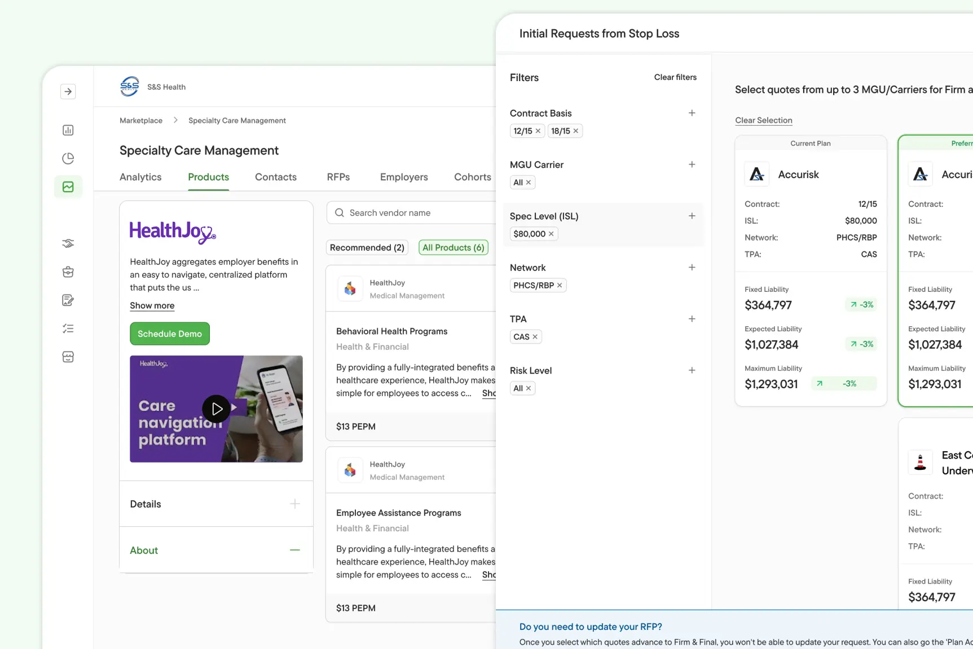The height and width of the screenshot is (649, 973).
Task: Toggle the All Products (6) filter
Action: pyautogui.click(x=453, y=247)
